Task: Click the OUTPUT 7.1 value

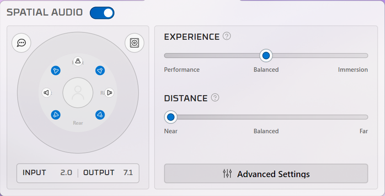Action: (x=128, y=173)
